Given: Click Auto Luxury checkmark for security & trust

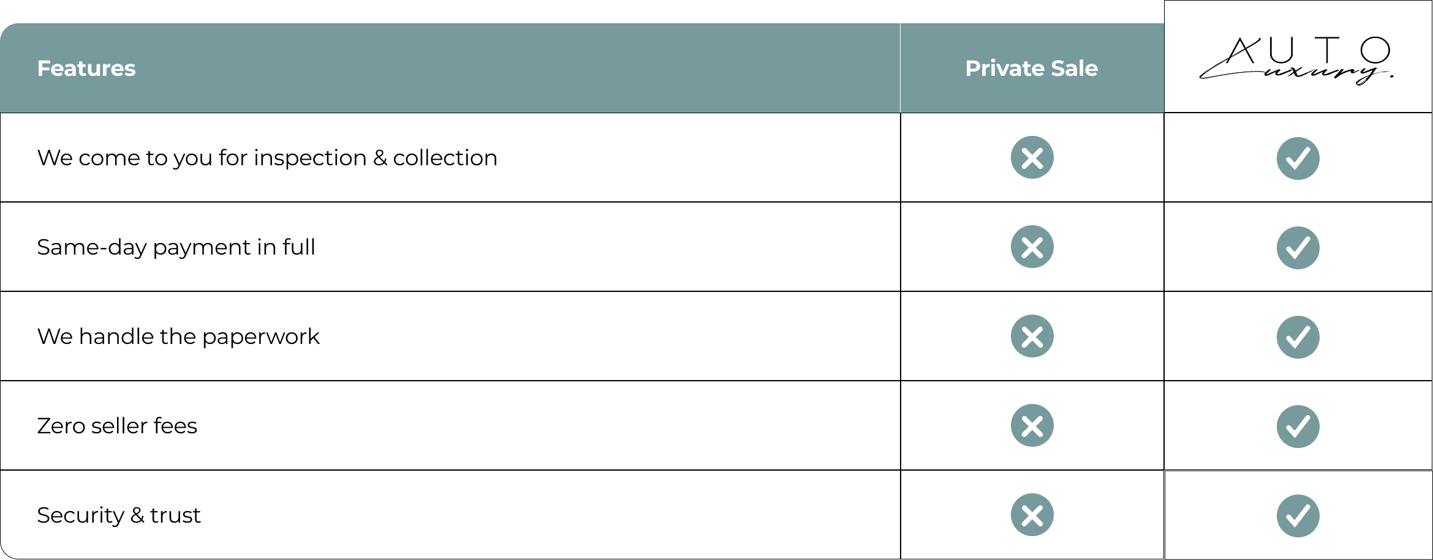Looking at the screenshot, I should 1298,516.
